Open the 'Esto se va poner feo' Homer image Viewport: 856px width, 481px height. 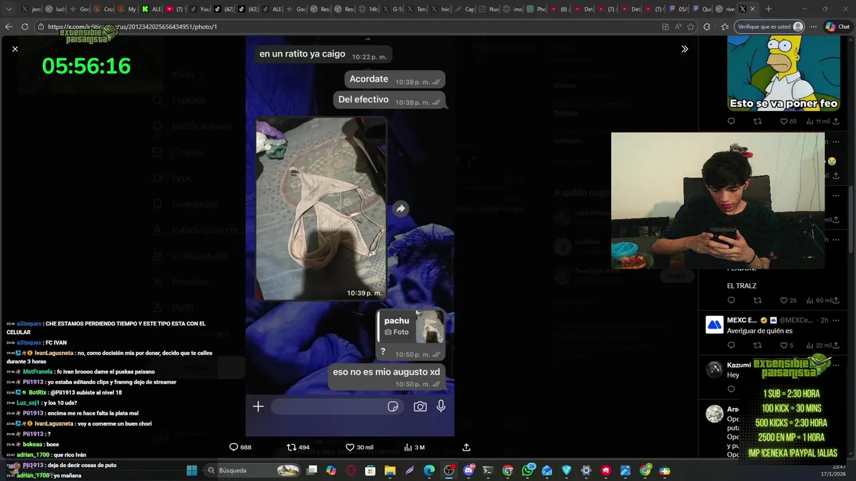pos(783,73)
